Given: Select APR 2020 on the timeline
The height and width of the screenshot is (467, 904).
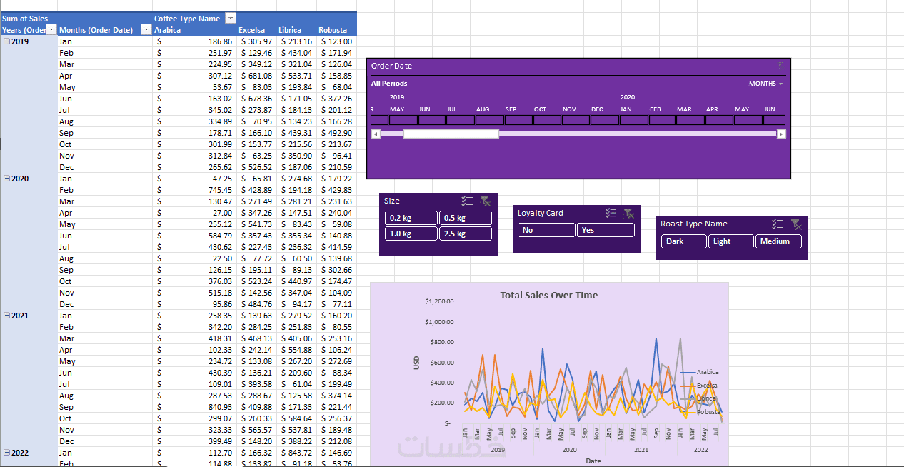Looking at the screenshot, I should tap(719, 120).
